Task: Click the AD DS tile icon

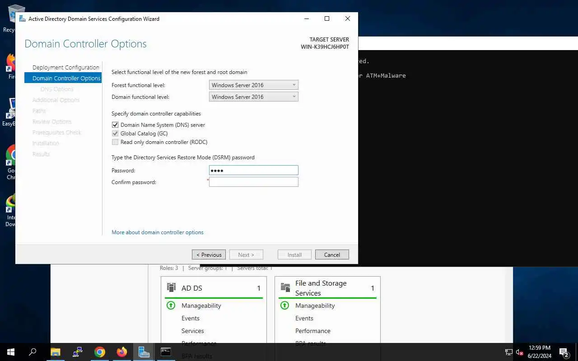Action: 172,287
